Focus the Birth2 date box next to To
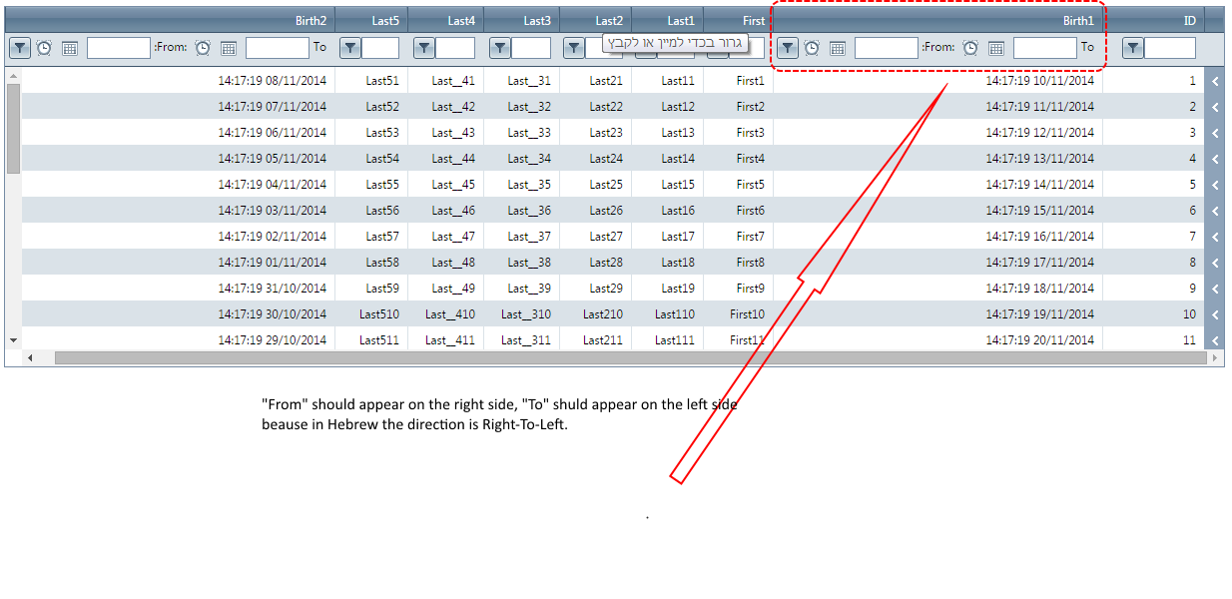The image size is (1232, 599). click(x=278, y=47)
